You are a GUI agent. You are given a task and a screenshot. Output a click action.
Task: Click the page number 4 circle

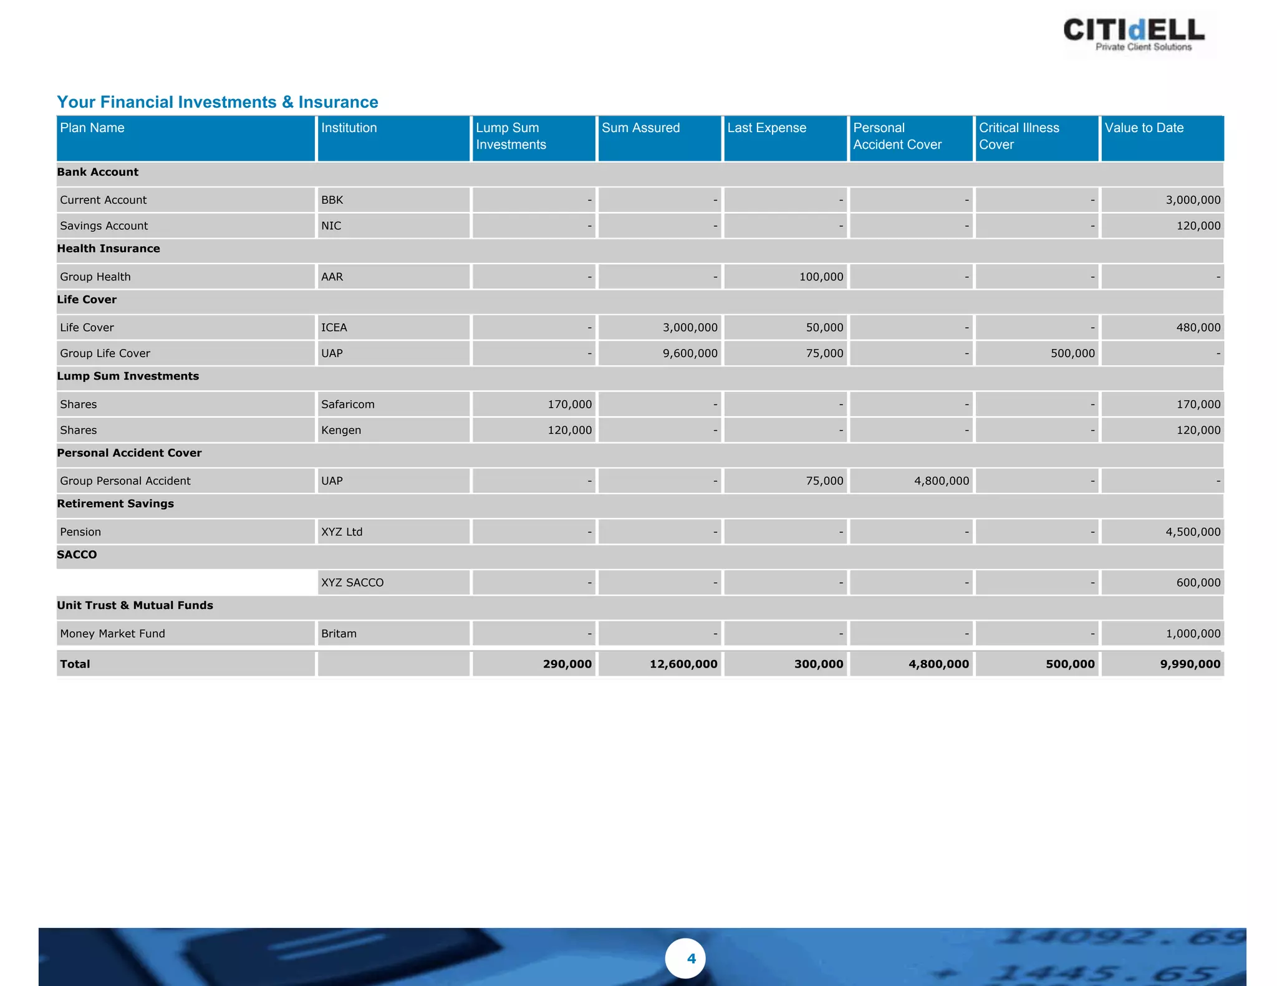[x=685, y=958]
